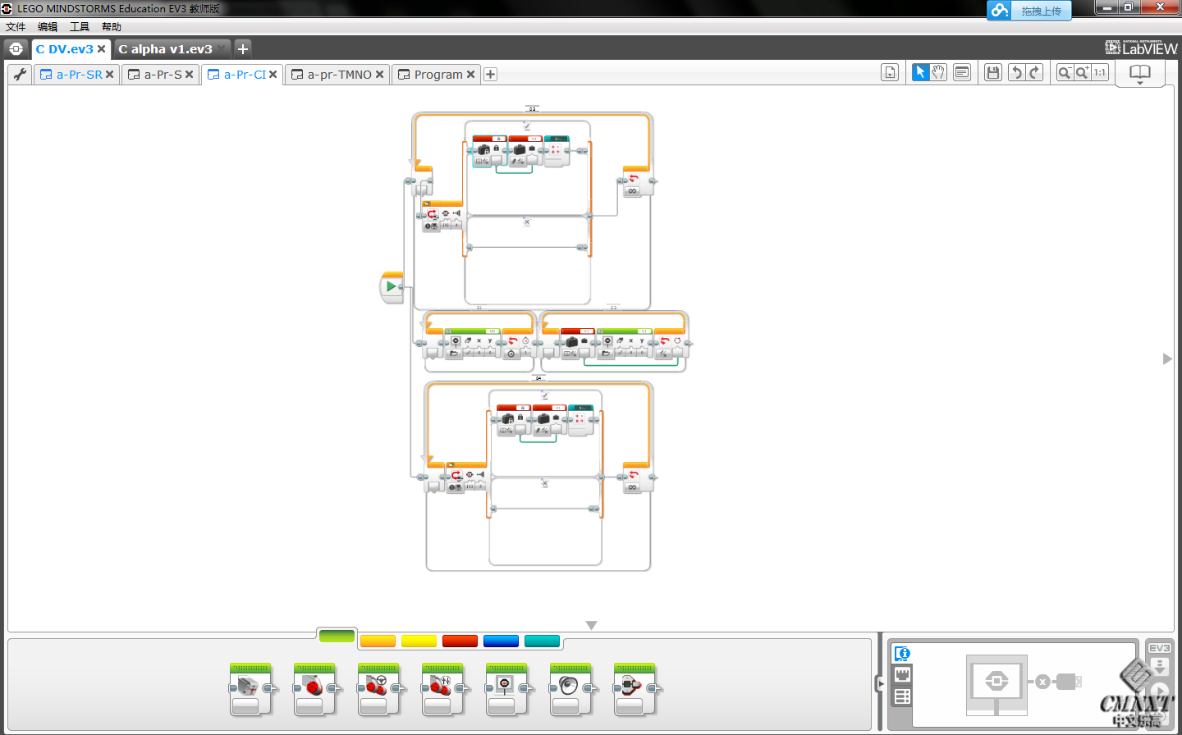The height and width of the screenshot is (735, 1182).
Task: Click the 拖拽上传 cloud upload button
Action: [x=1029, y=11]
